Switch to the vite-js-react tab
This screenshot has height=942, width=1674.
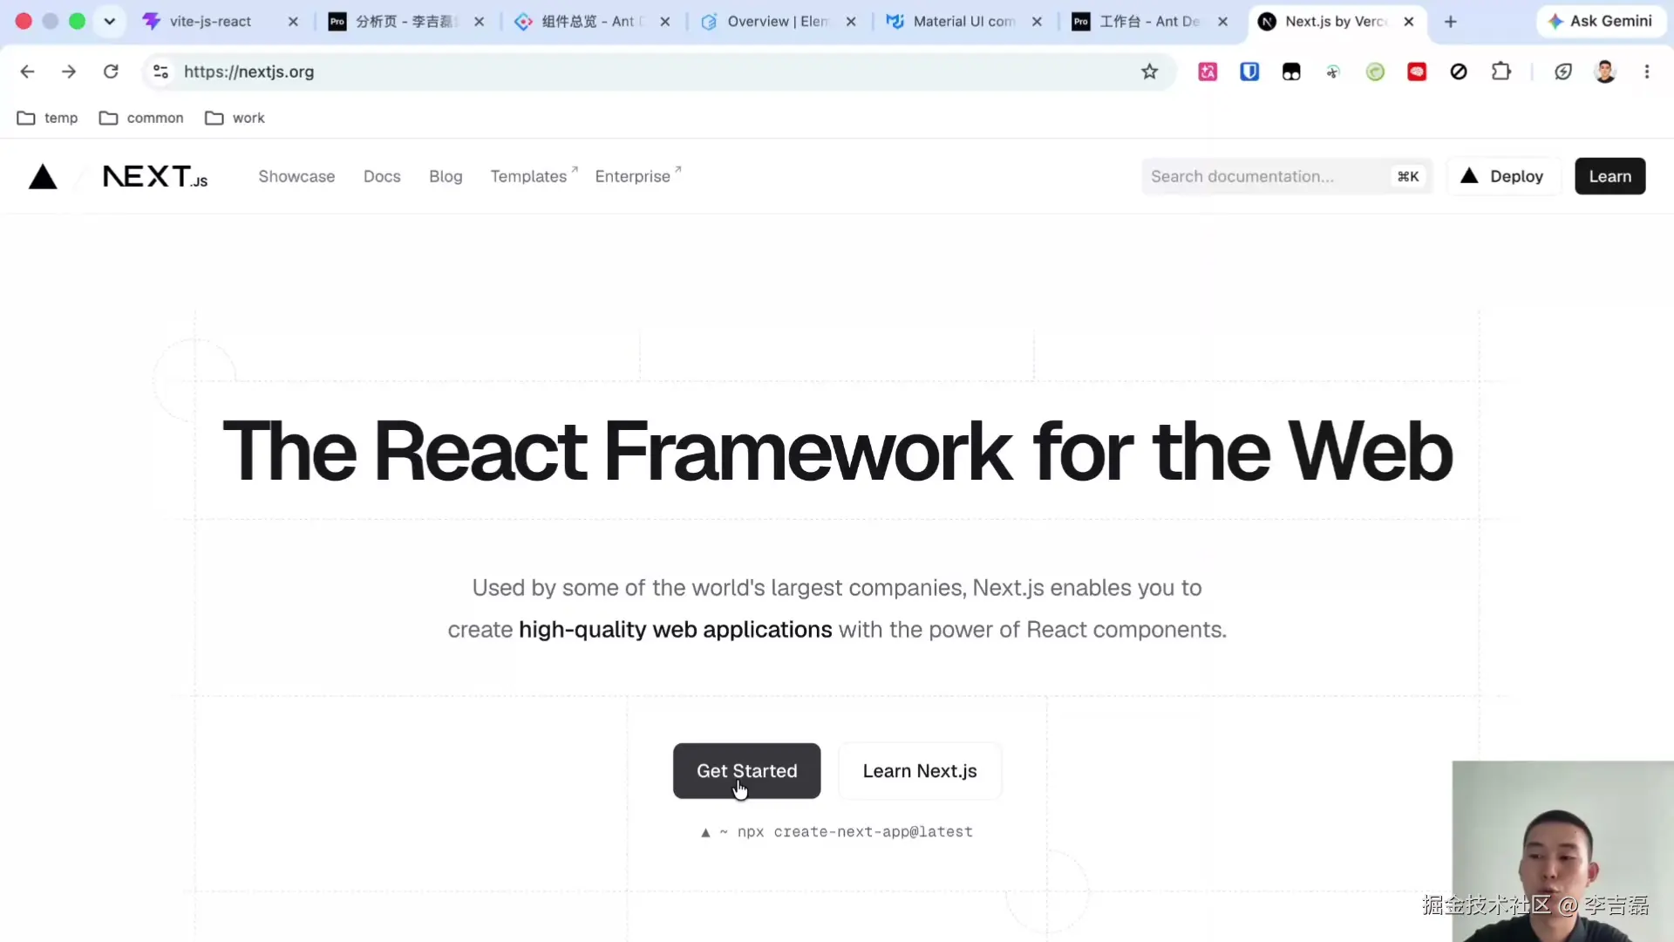coord(210,22)
